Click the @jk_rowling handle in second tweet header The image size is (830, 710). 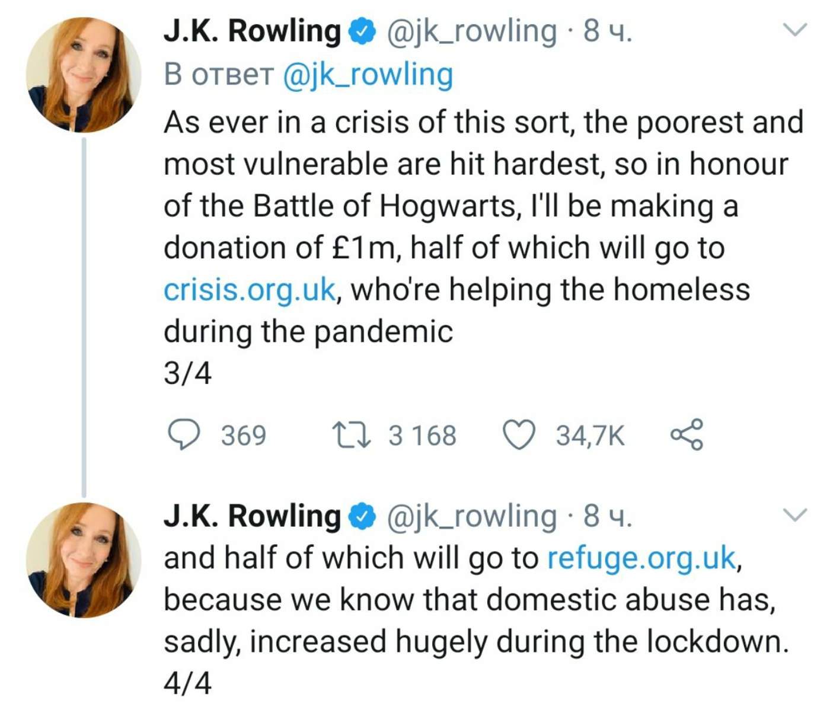pos(471,516)
